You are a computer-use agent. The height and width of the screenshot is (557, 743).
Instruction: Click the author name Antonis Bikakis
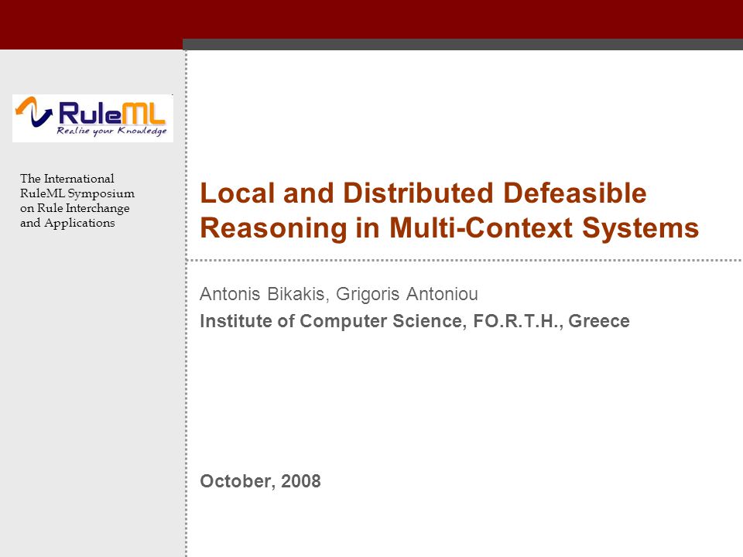[262, 294]
